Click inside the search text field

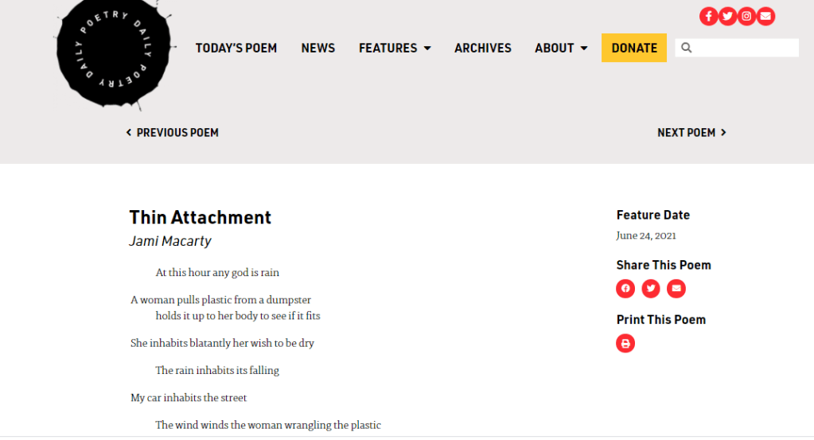point(746,48)
